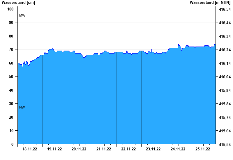Select the 22.11.22 date label
Image resolution: width=233 pixels, height=160 pixels.
pos(128,149)
